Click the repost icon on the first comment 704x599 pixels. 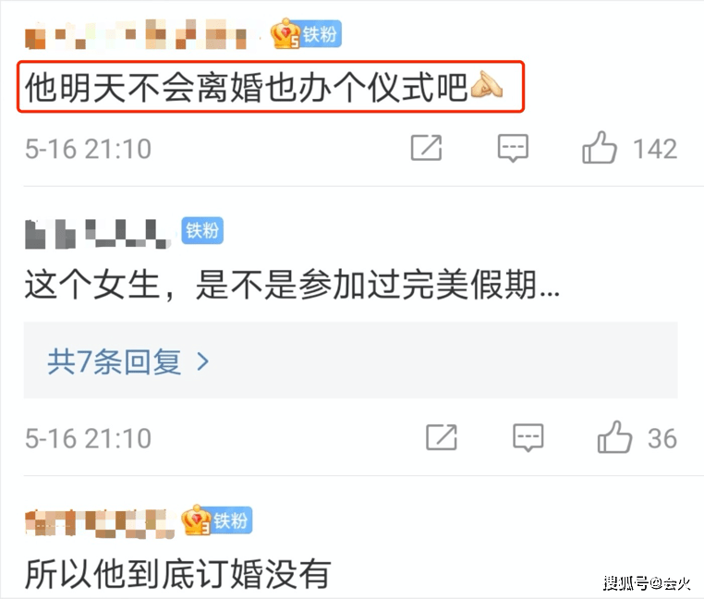pyautogui.click(x=426, y=148)
